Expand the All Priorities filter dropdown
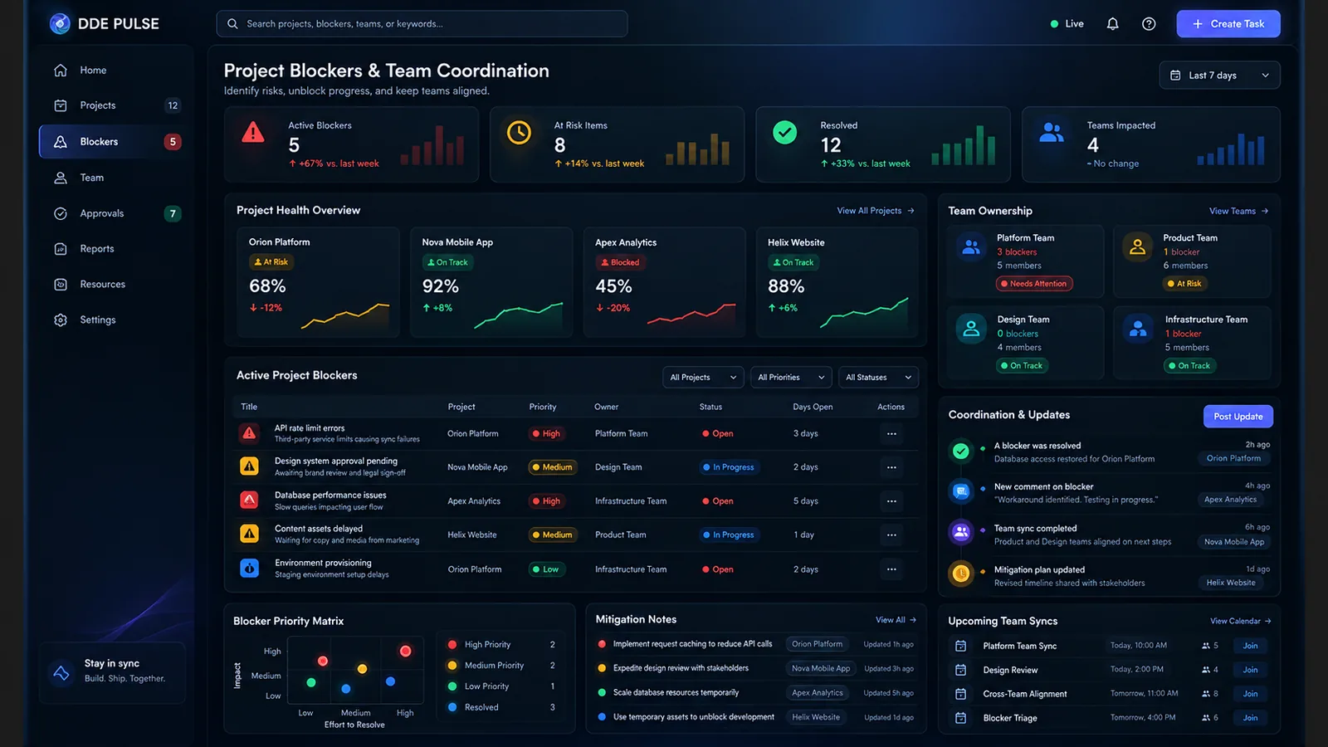 [791, 378]
